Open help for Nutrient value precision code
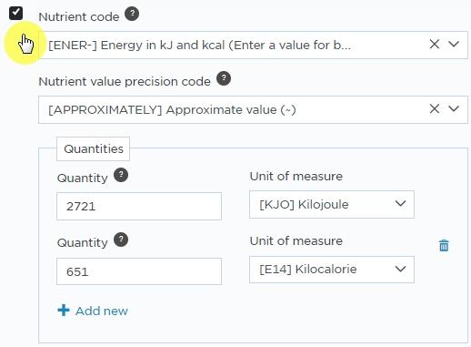 224,78
